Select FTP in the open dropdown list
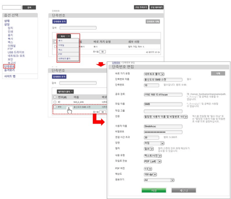 [60, 54]
